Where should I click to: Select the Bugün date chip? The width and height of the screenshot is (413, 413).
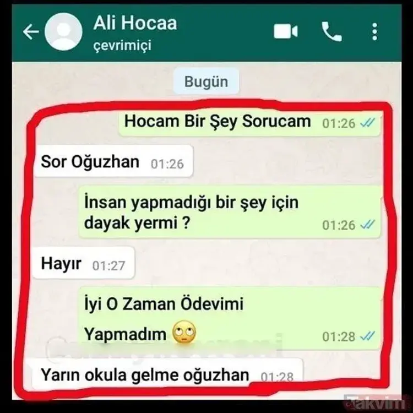[x=206, y=81]
